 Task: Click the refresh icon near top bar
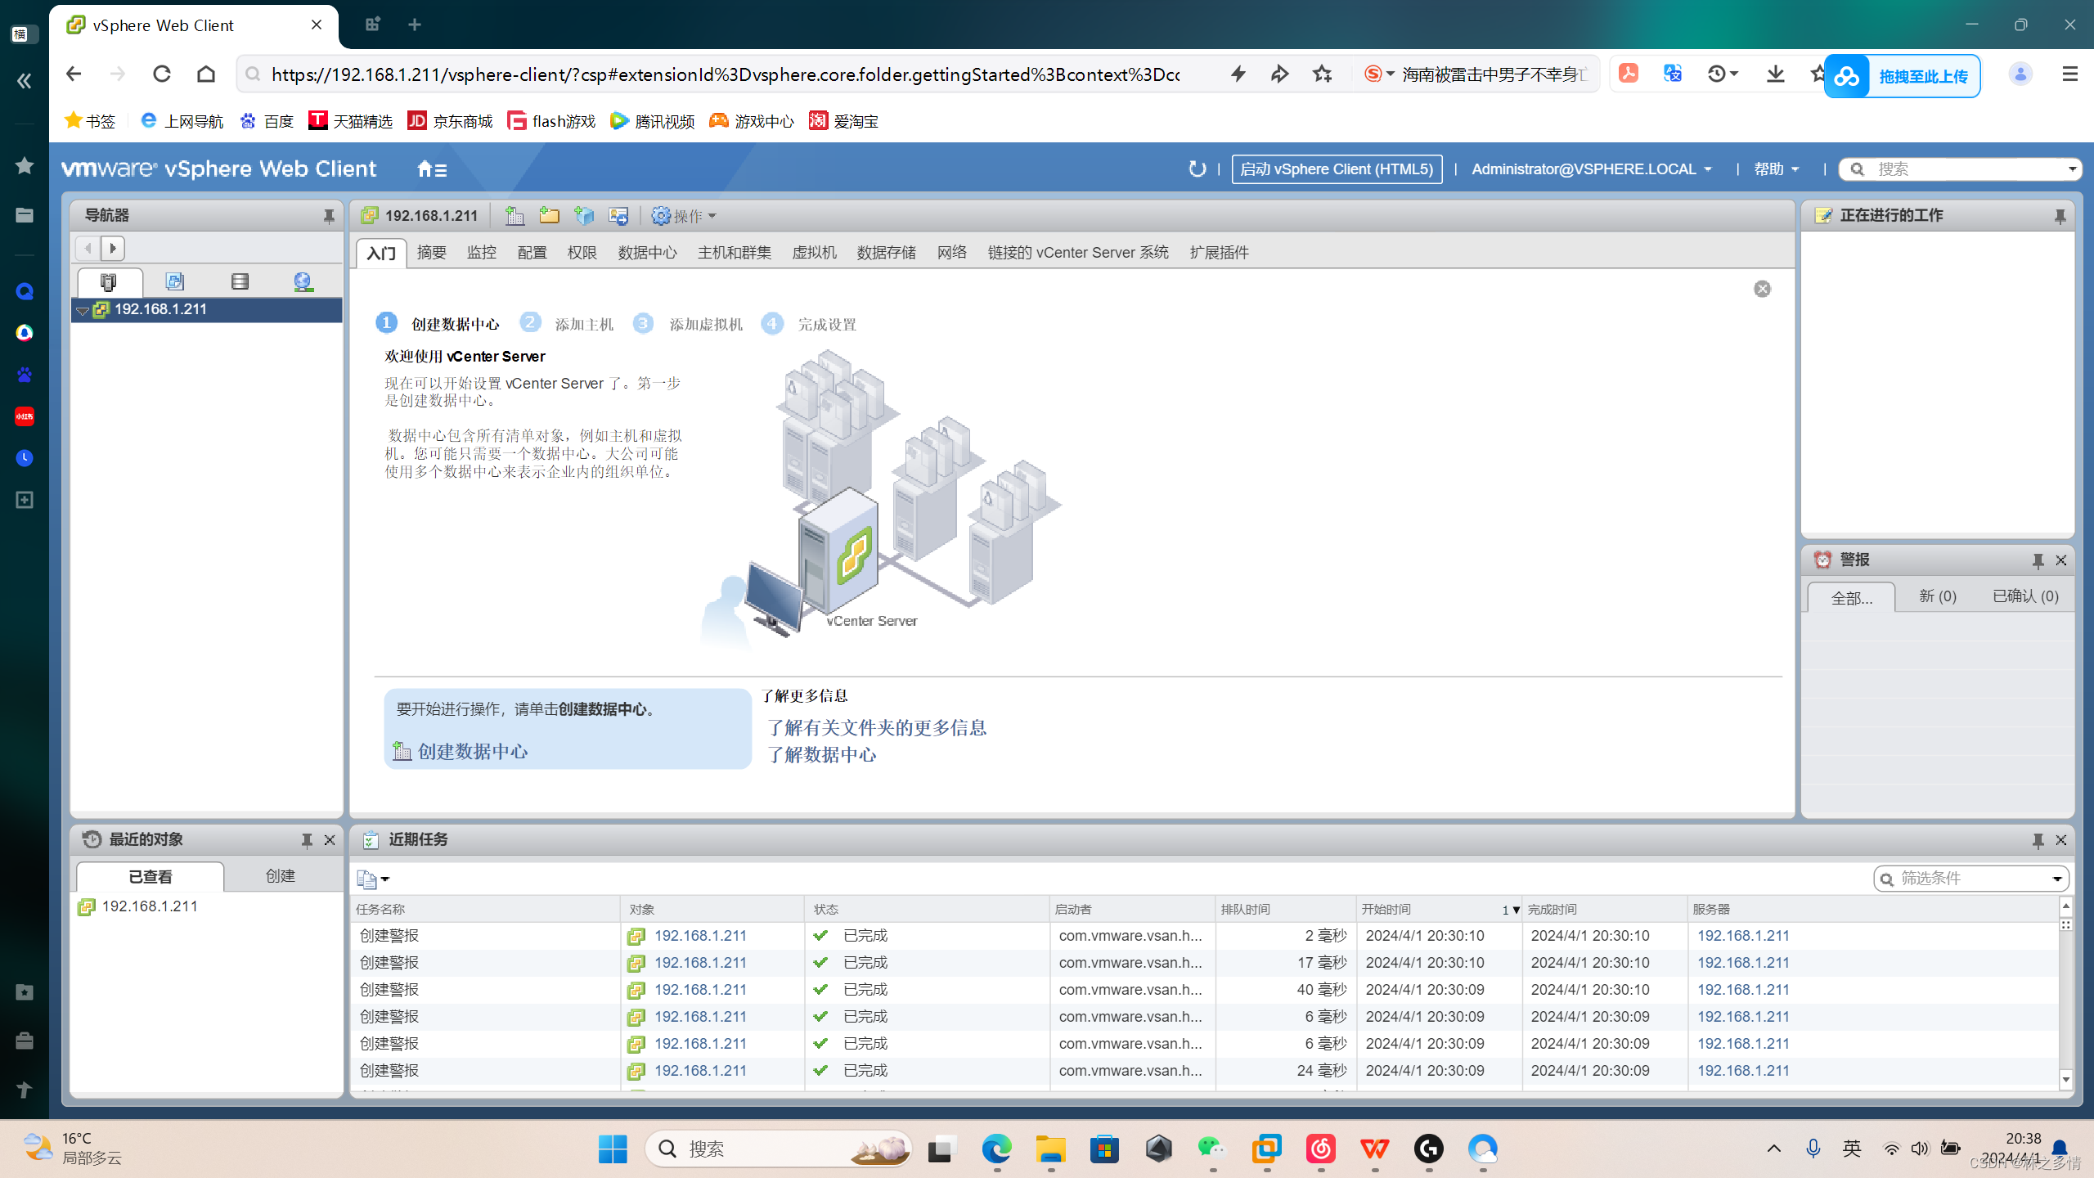point(1197,169)
